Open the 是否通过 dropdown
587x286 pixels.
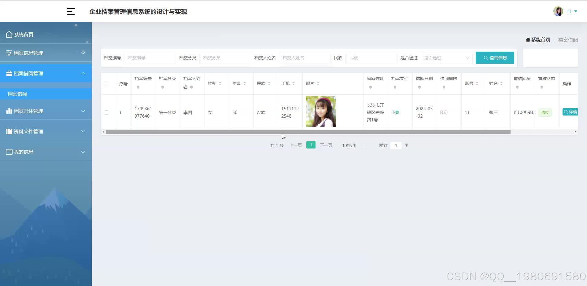pyautogui.click(x=447, y=58)
